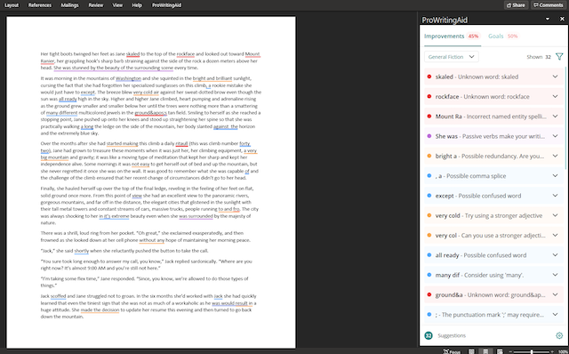Open General Fiction style dropdown
Screen dimensions: 569x354
click(x=452, y=57)
